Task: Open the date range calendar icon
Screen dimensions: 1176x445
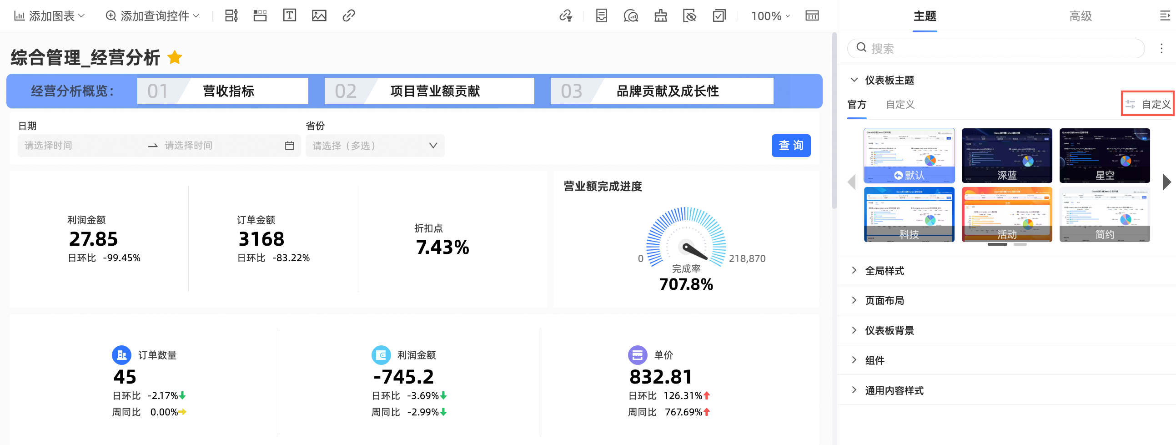Action: 289,146
